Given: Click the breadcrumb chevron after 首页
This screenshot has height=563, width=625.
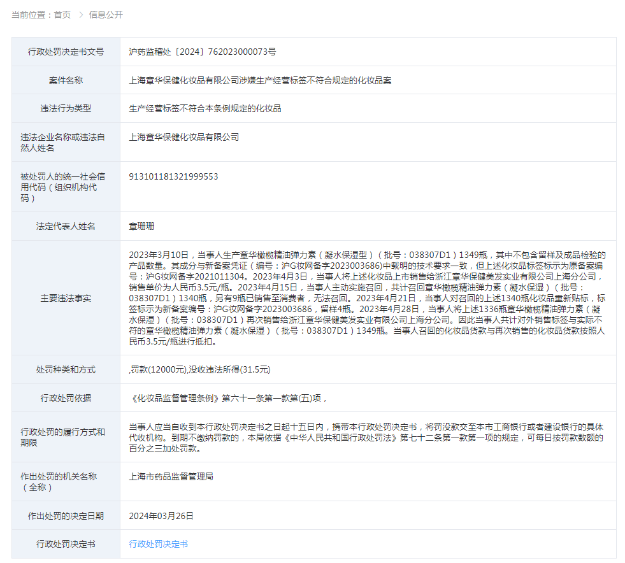Looking at the screenshot, I should point(81,15).
